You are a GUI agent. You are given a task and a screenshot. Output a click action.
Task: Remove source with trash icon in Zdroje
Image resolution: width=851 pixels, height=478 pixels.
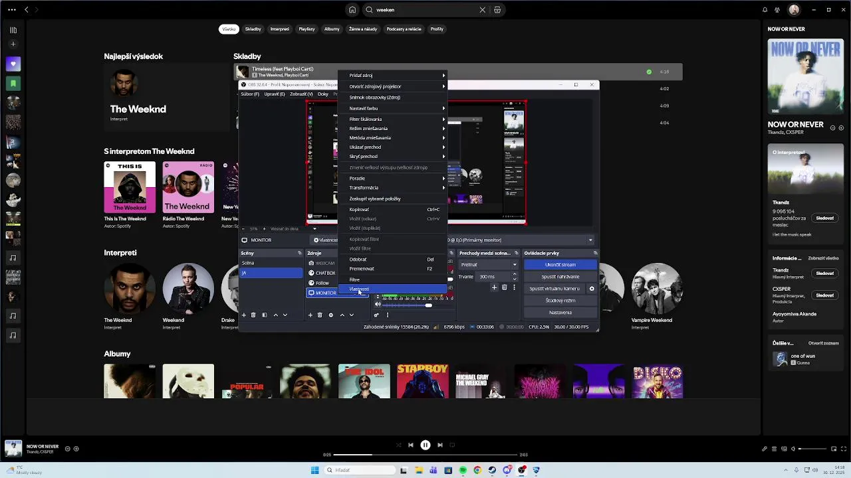320,315
